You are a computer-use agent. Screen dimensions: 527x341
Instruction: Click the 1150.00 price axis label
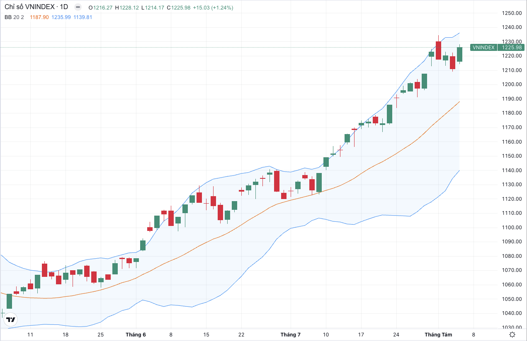512,156
